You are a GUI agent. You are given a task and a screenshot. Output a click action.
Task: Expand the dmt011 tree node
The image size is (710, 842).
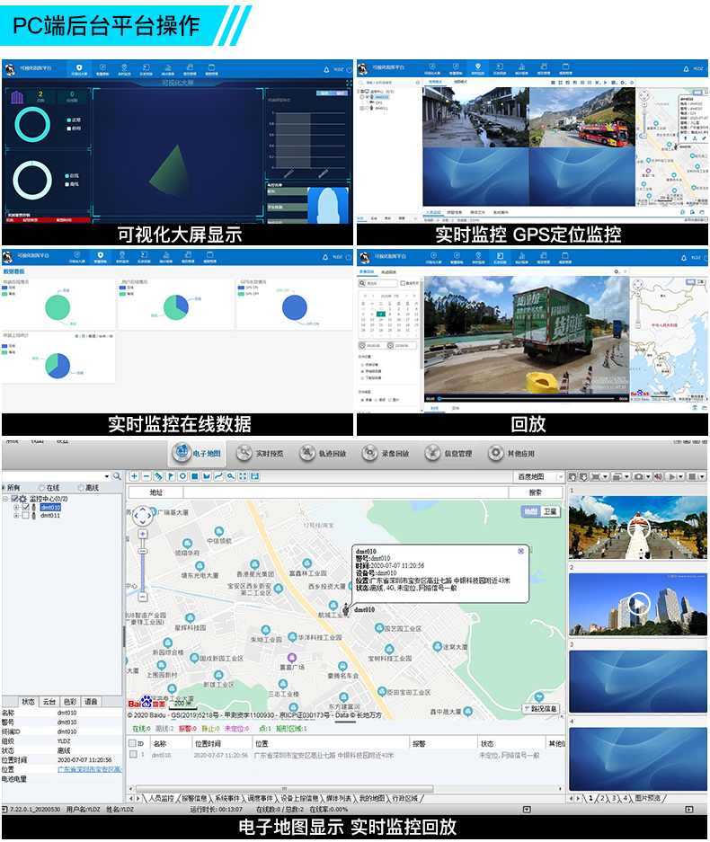(x=16, y=517)
